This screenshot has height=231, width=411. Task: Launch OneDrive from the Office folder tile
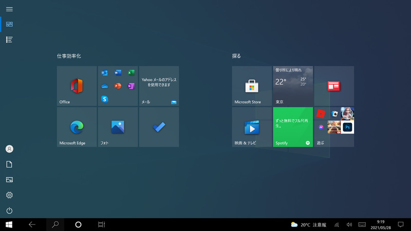(x=104, y=86)
